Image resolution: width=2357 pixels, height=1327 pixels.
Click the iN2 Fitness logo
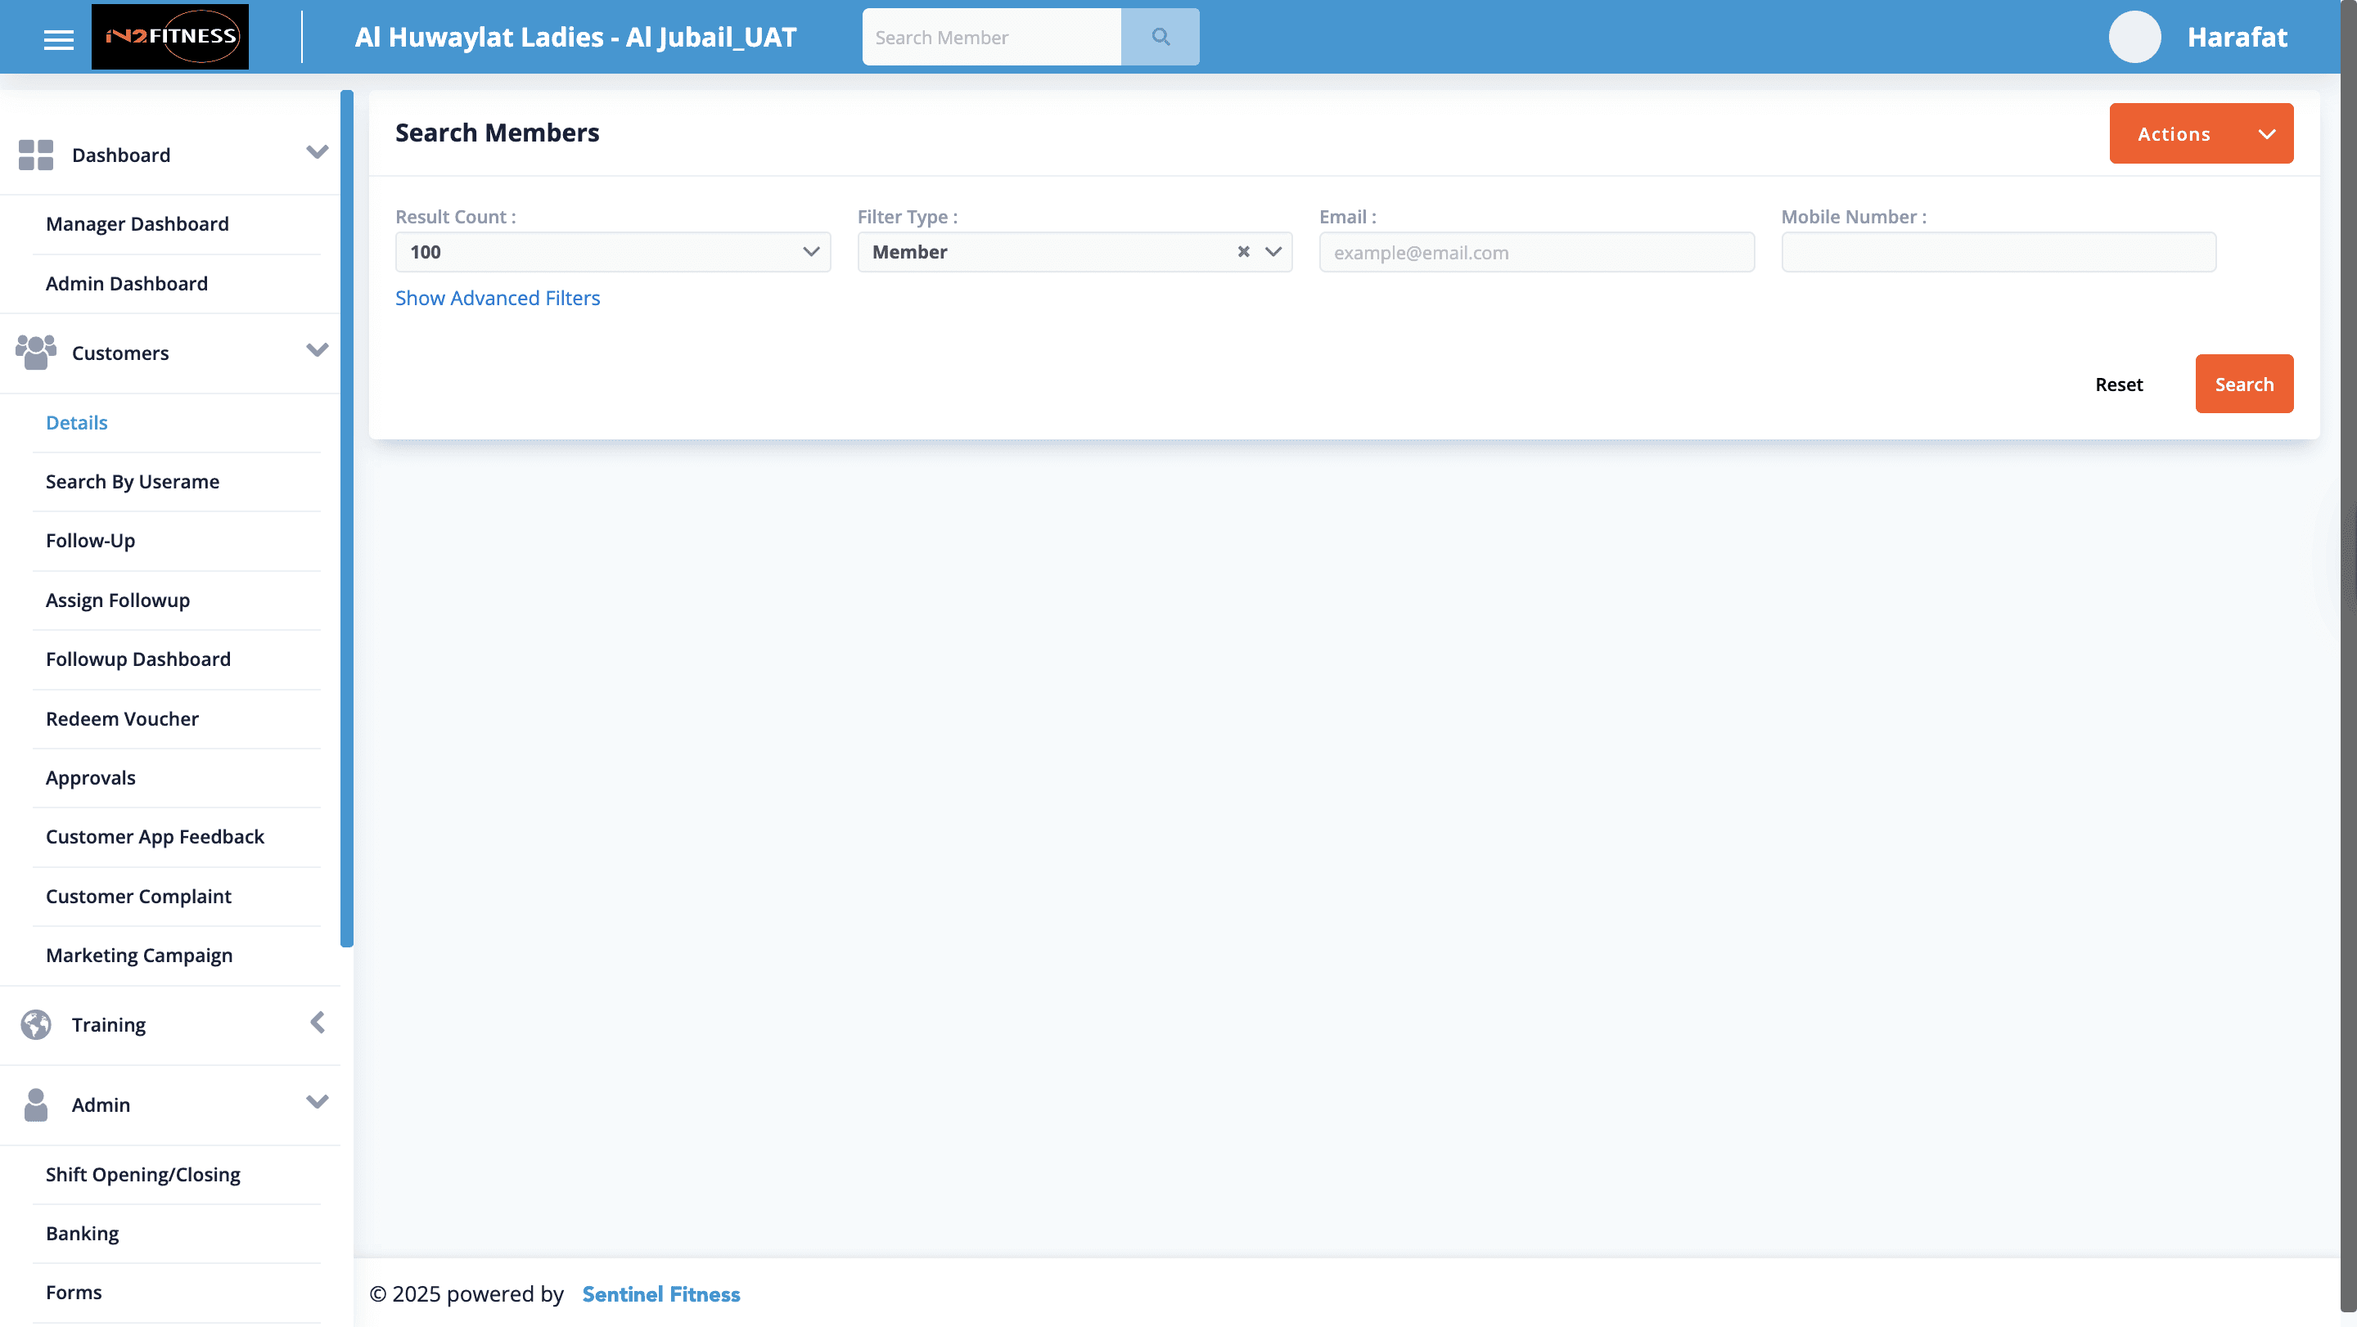coord(170,37)
